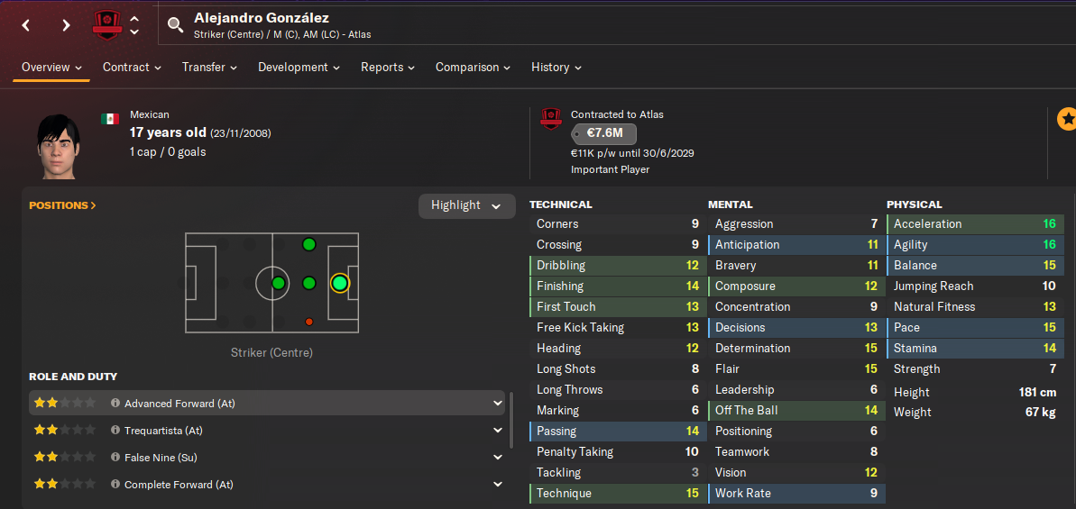
Task: Select the red right-side position dot
Action: (308, 322)
